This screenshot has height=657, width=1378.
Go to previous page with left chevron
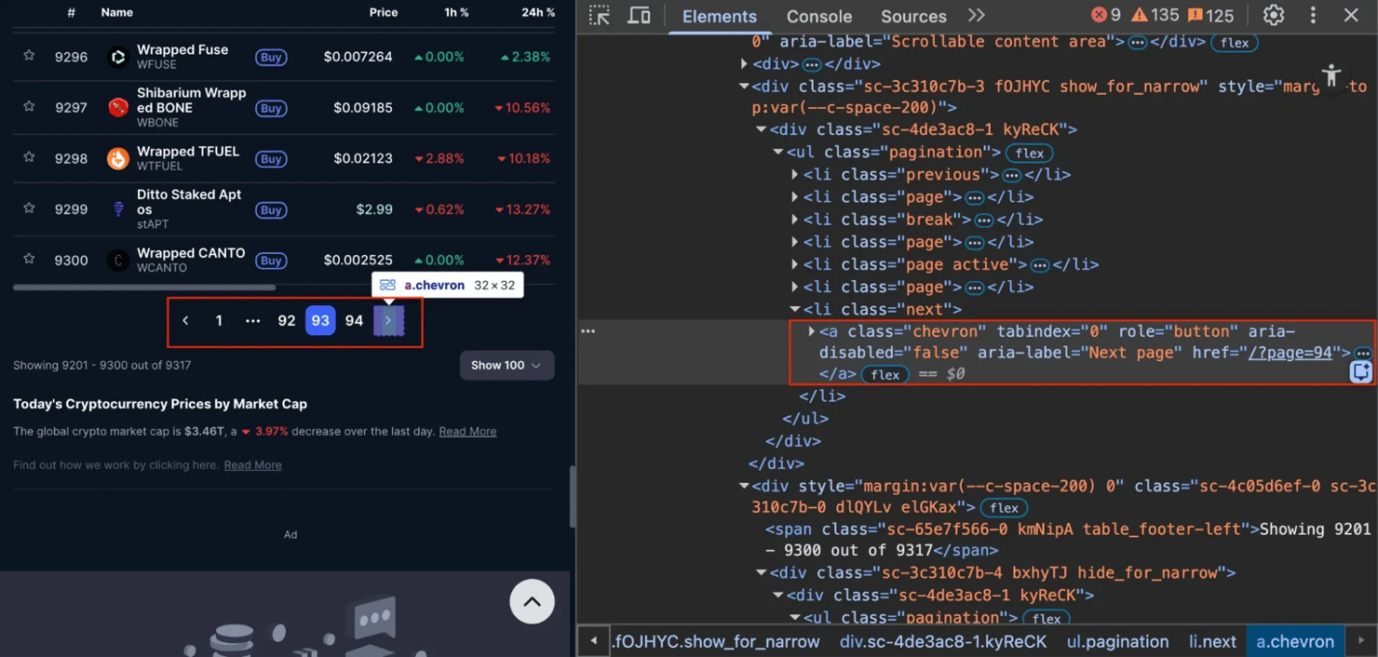click(185, 320)
